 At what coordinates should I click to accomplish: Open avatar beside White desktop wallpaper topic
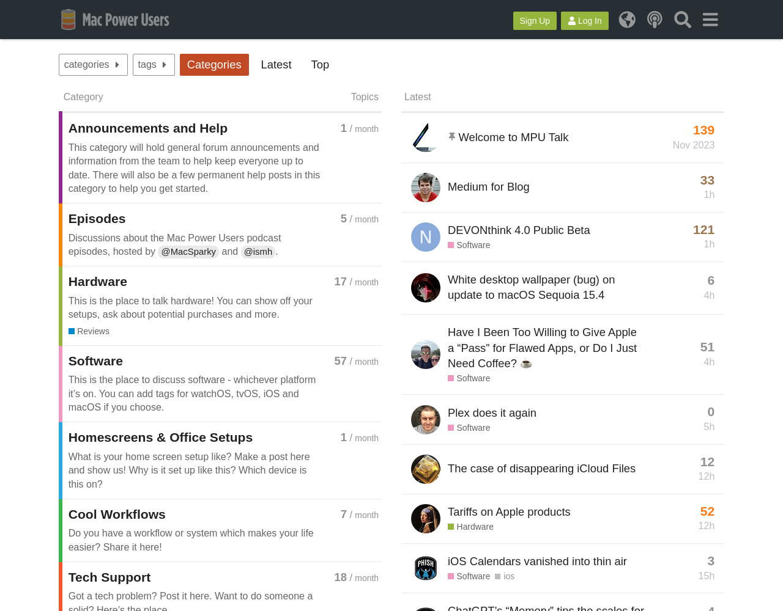coord(426,288)
